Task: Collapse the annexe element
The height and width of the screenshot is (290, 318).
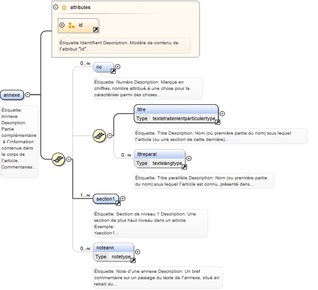Action: tap(27, 95)
